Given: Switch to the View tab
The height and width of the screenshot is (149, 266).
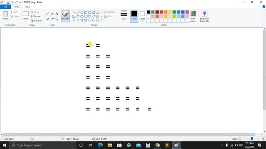Looking at the screenshot, I should [27, 7].
